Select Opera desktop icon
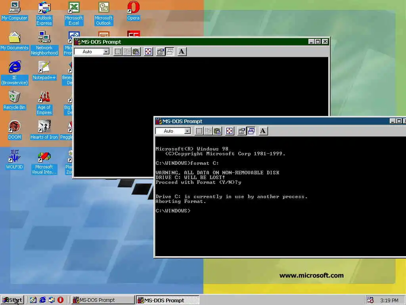The height and width of the screenshot is (305, 406). tap(133, 11)
